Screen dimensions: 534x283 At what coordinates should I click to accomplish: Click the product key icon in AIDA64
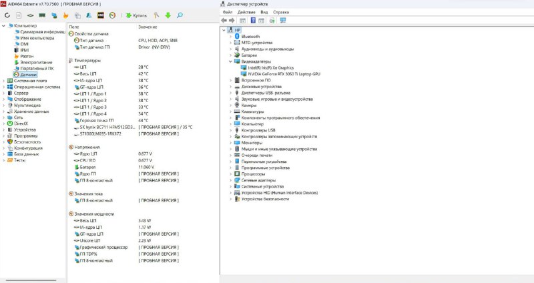tap(156, 15)
